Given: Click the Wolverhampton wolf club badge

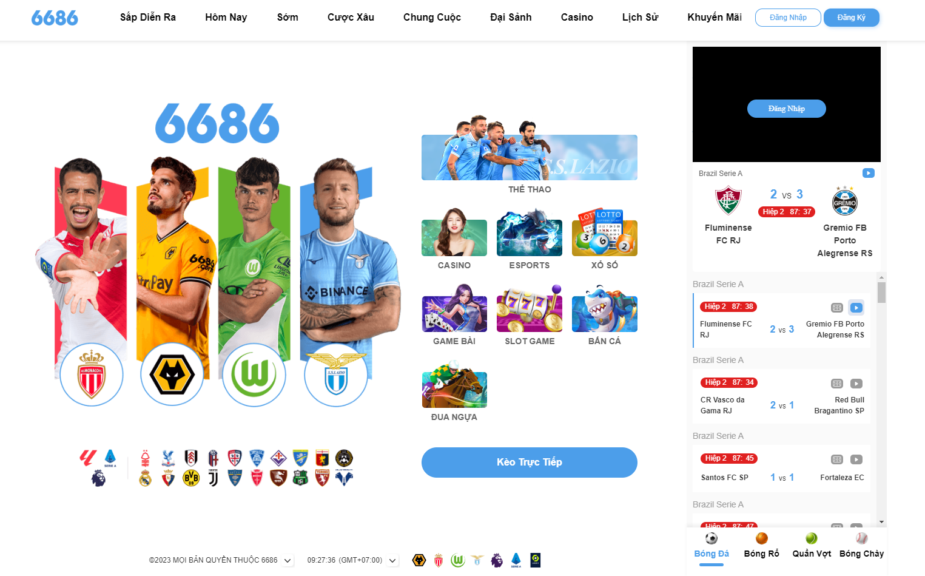Looking at the screenshot, I should tap(172, 374).
